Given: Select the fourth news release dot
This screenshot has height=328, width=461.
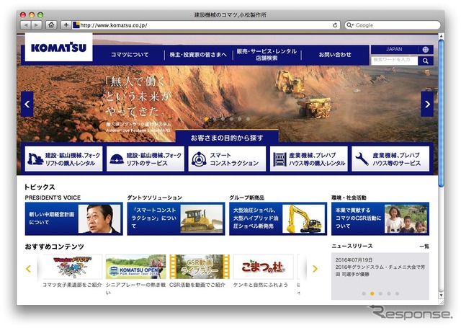Looking at the screenshot, I should [x=389, y=293].
